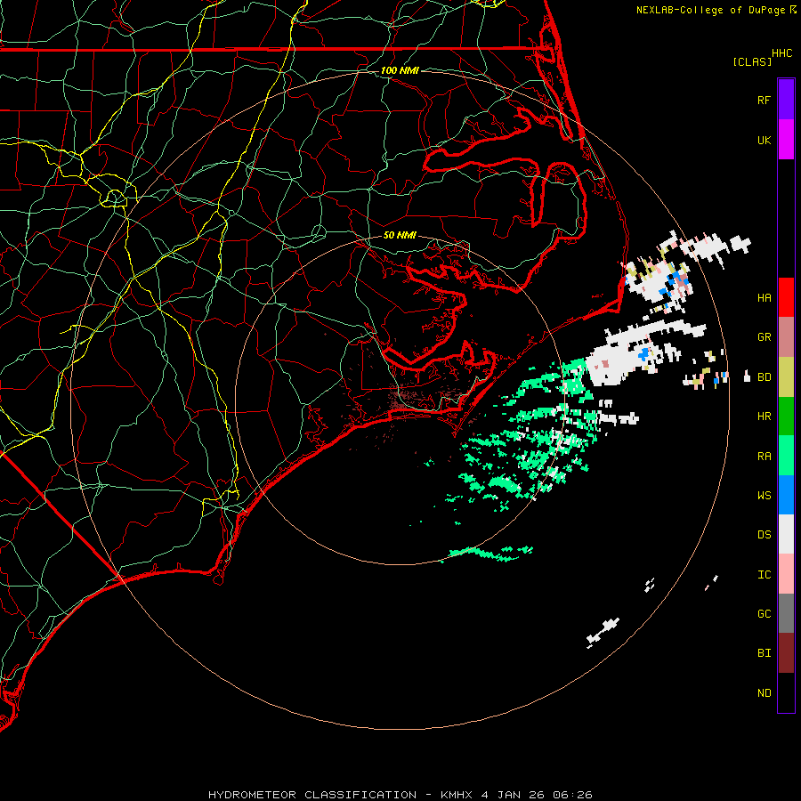This screenshot has width=801, height=801.
Task: Click the RF purple legend swatch
Action: pos(786,100)
